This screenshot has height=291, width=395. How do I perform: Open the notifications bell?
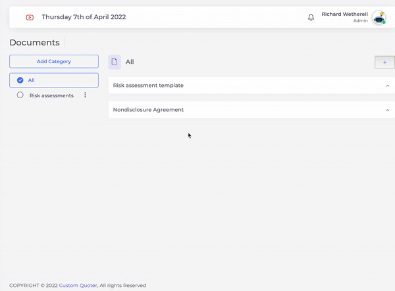coord(311,17)
